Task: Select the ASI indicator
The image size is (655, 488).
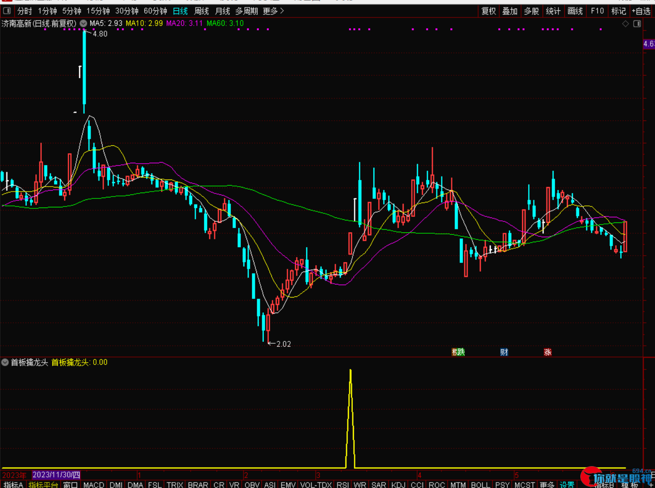Action: point(270,485)
